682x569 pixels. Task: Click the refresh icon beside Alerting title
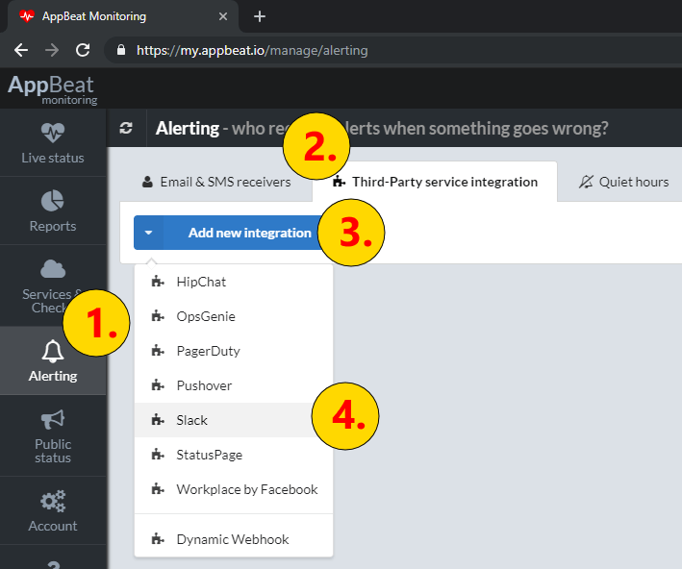pos(126,128)
